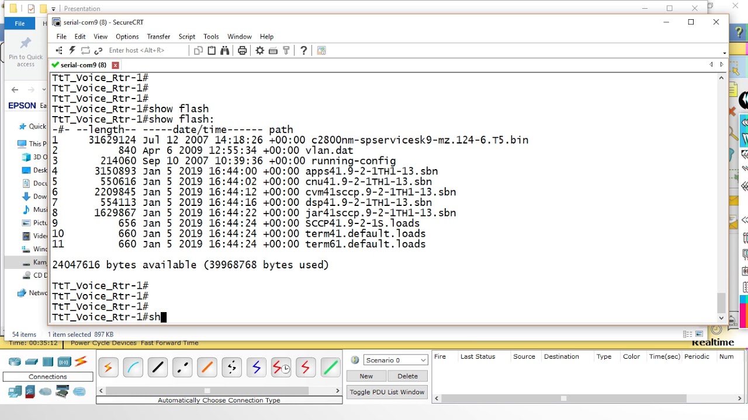The width and height of the screenshot is (748, 420).
Task: Select the Switches device category
Action: (x=32, y=362)
